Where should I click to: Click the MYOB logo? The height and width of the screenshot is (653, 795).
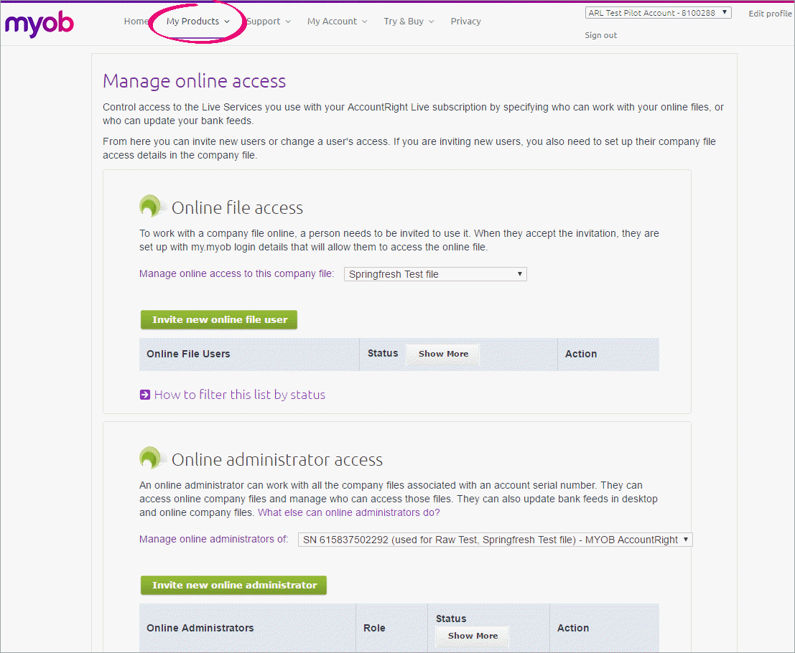(x=39, y=23)
